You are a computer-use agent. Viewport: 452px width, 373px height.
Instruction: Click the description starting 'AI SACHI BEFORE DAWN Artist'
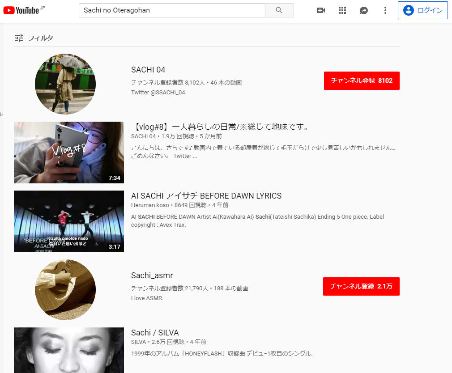[257, 220]
